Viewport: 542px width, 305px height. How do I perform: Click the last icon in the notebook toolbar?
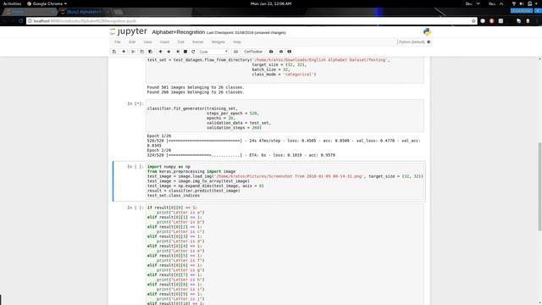[290, 52]
